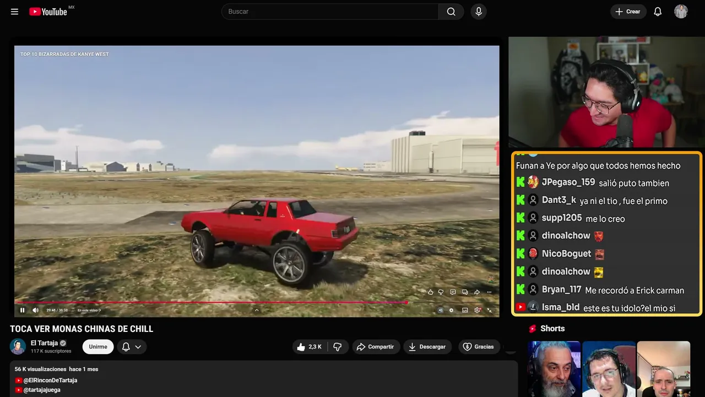The image size is (705, 397).
Task: Click the Descargar button
Action: [x=427, y=347]
